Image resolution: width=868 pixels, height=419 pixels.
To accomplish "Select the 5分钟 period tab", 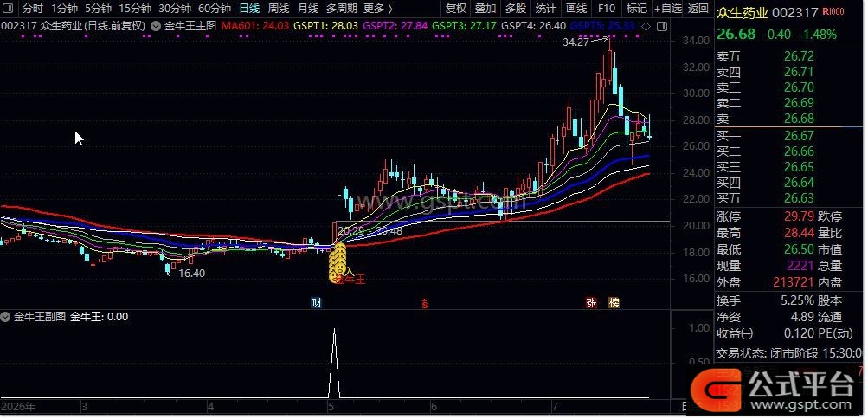I will click(x=98, y=9).
